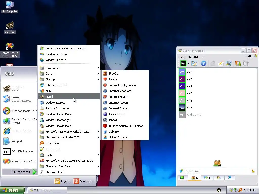Open Microsoft Plus! entry

coord(69,172)
